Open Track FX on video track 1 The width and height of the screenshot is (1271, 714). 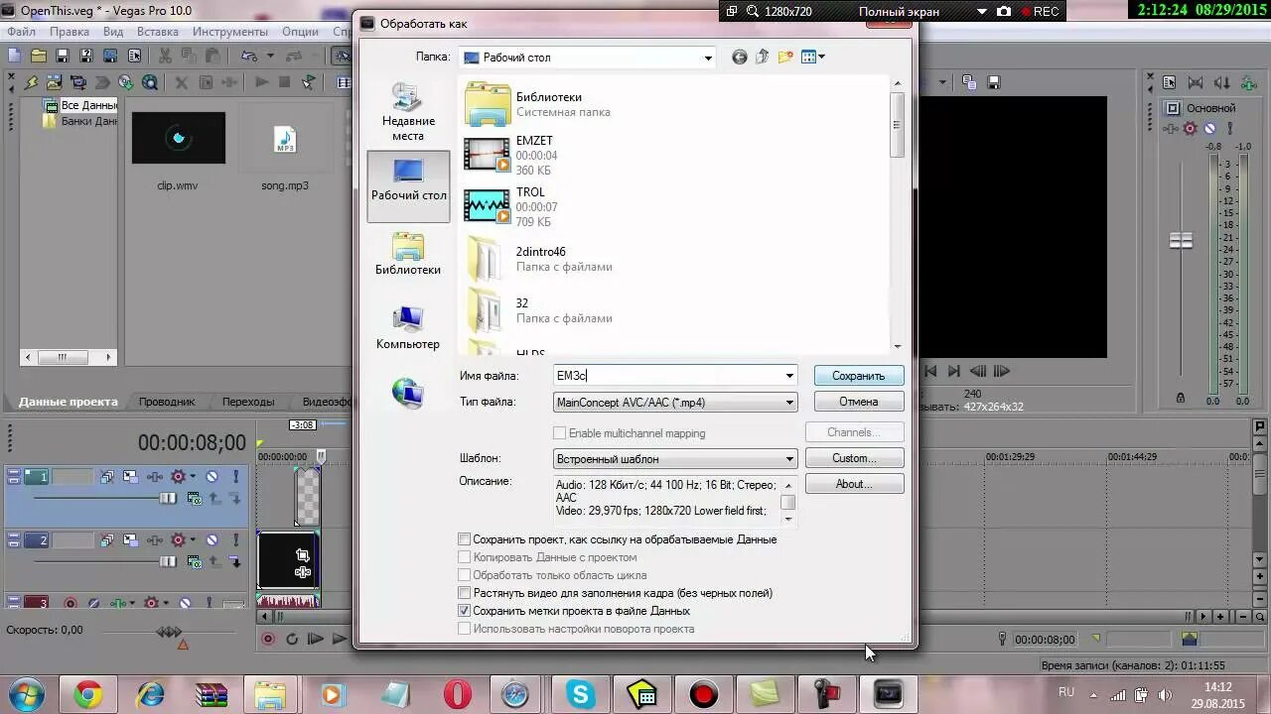(178, 477)
